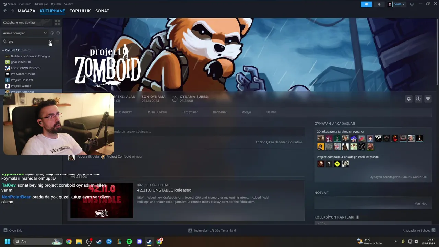This screenshot has width=439, height=247.
Task: Open the notifications bell
Action: (379, 4)
